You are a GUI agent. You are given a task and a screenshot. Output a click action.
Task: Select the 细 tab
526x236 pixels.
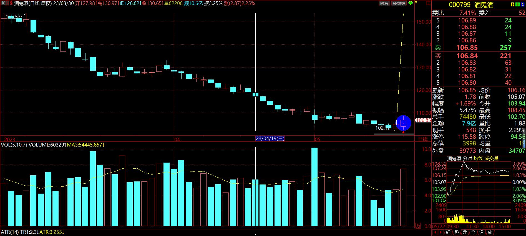[448, 232]
